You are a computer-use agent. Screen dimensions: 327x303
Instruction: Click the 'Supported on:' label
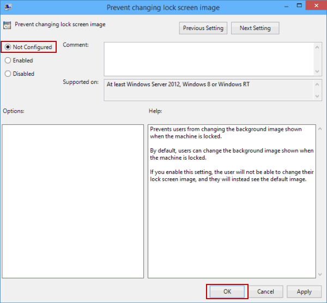(81, 82)
